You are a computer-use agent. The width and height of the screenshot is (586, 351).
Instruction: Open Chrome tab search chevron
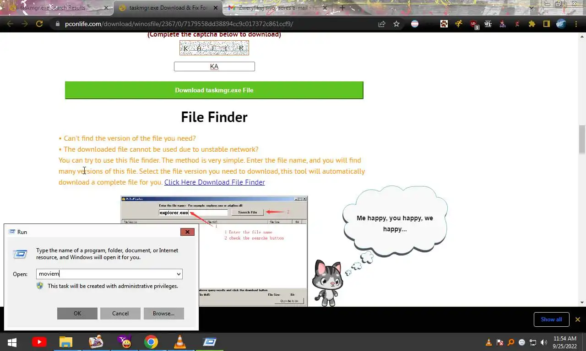click(532, 8)
